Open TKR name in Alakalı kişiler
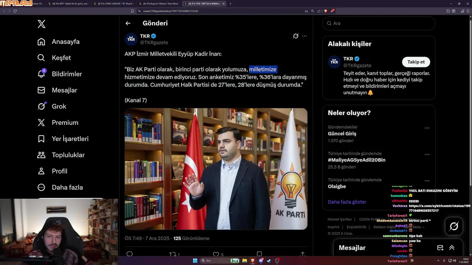The width and height of the screenshot is (472, 265). click(348, 59)
